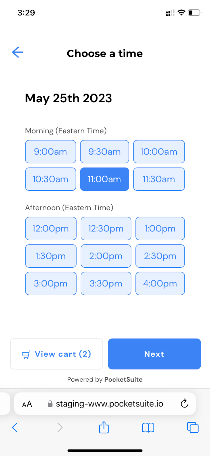
Task: Open Safari bookmarks book icon
Action: click(x=148, y=427)
